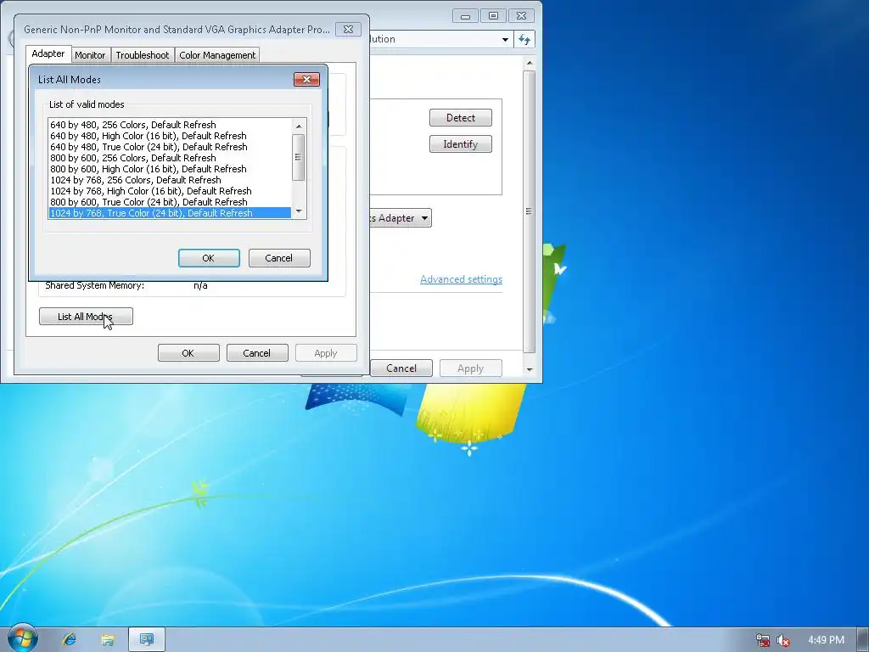The width and height of the screenshot is (869, 652).
Task: Select 800 by 600, High Color (16 bit)
Action: [x=170, y=169]
